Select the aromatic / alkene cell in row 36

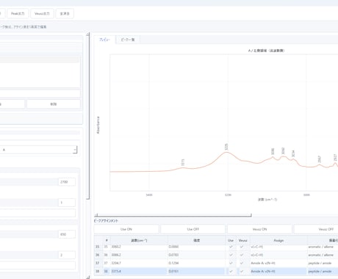pos(323,255)
